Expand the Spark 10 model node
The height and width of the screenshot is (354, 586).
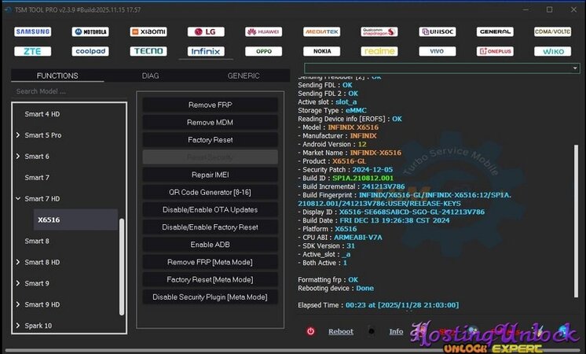[18, 326]
